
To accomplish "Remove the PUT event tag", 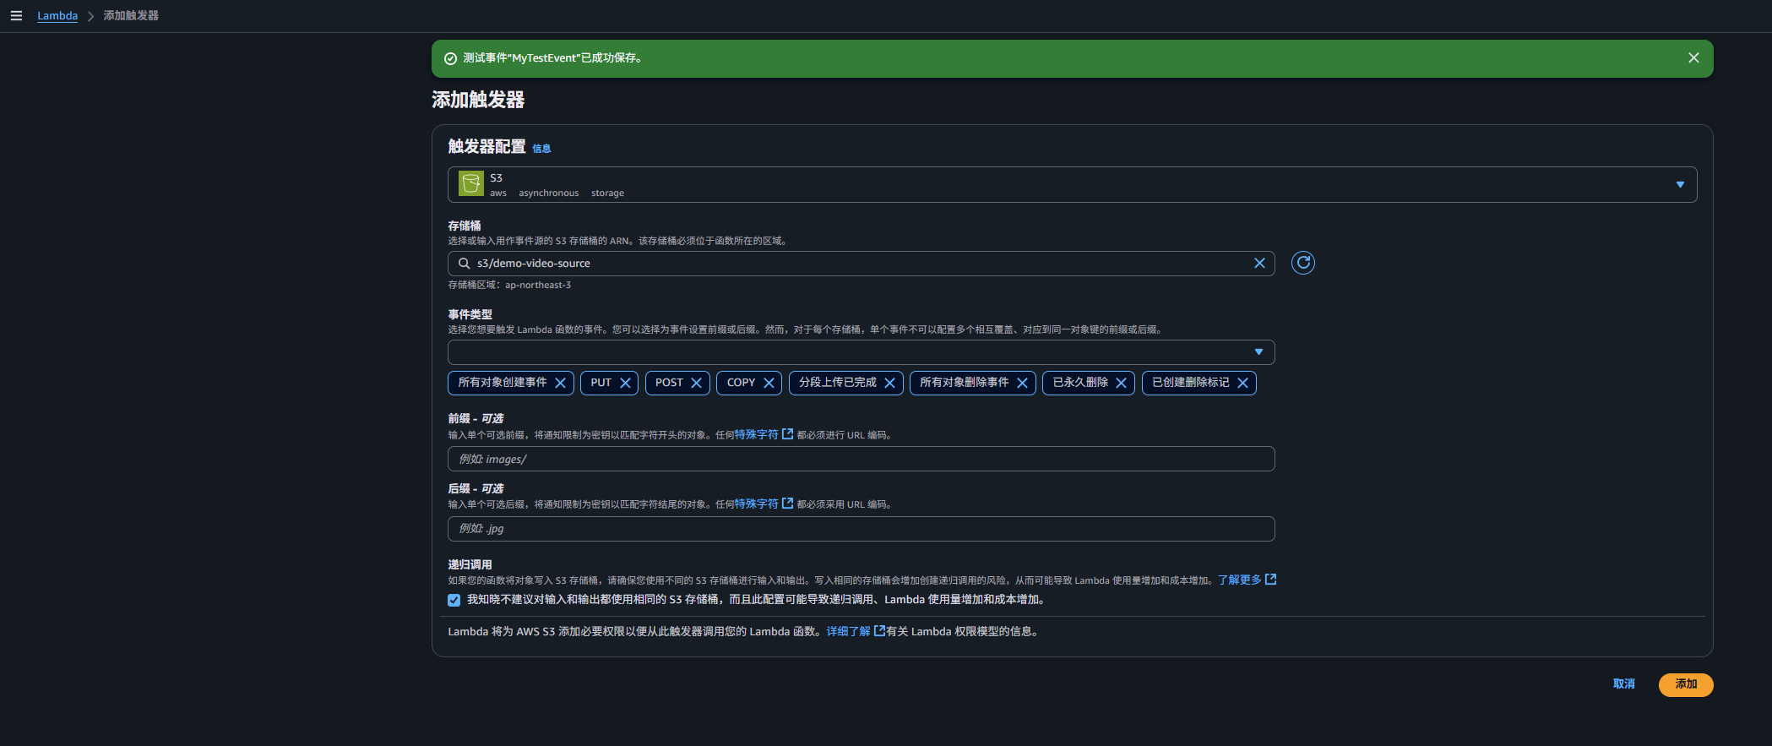I will 625,383.
